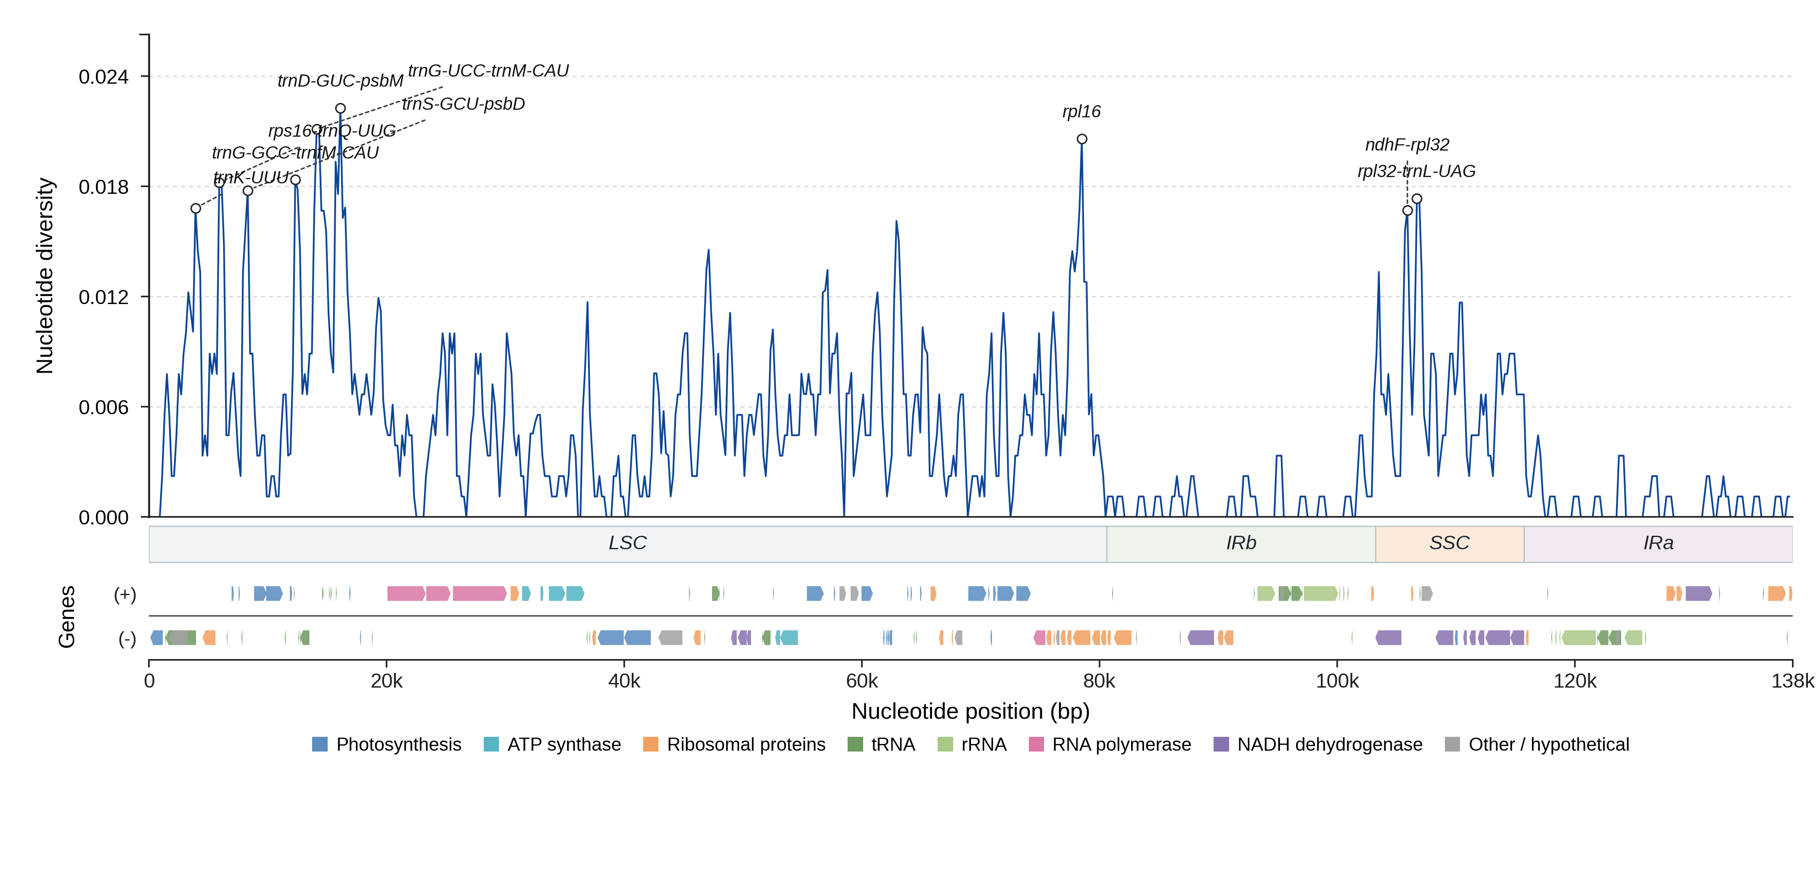Click the Genes track label

pos(66,617)
